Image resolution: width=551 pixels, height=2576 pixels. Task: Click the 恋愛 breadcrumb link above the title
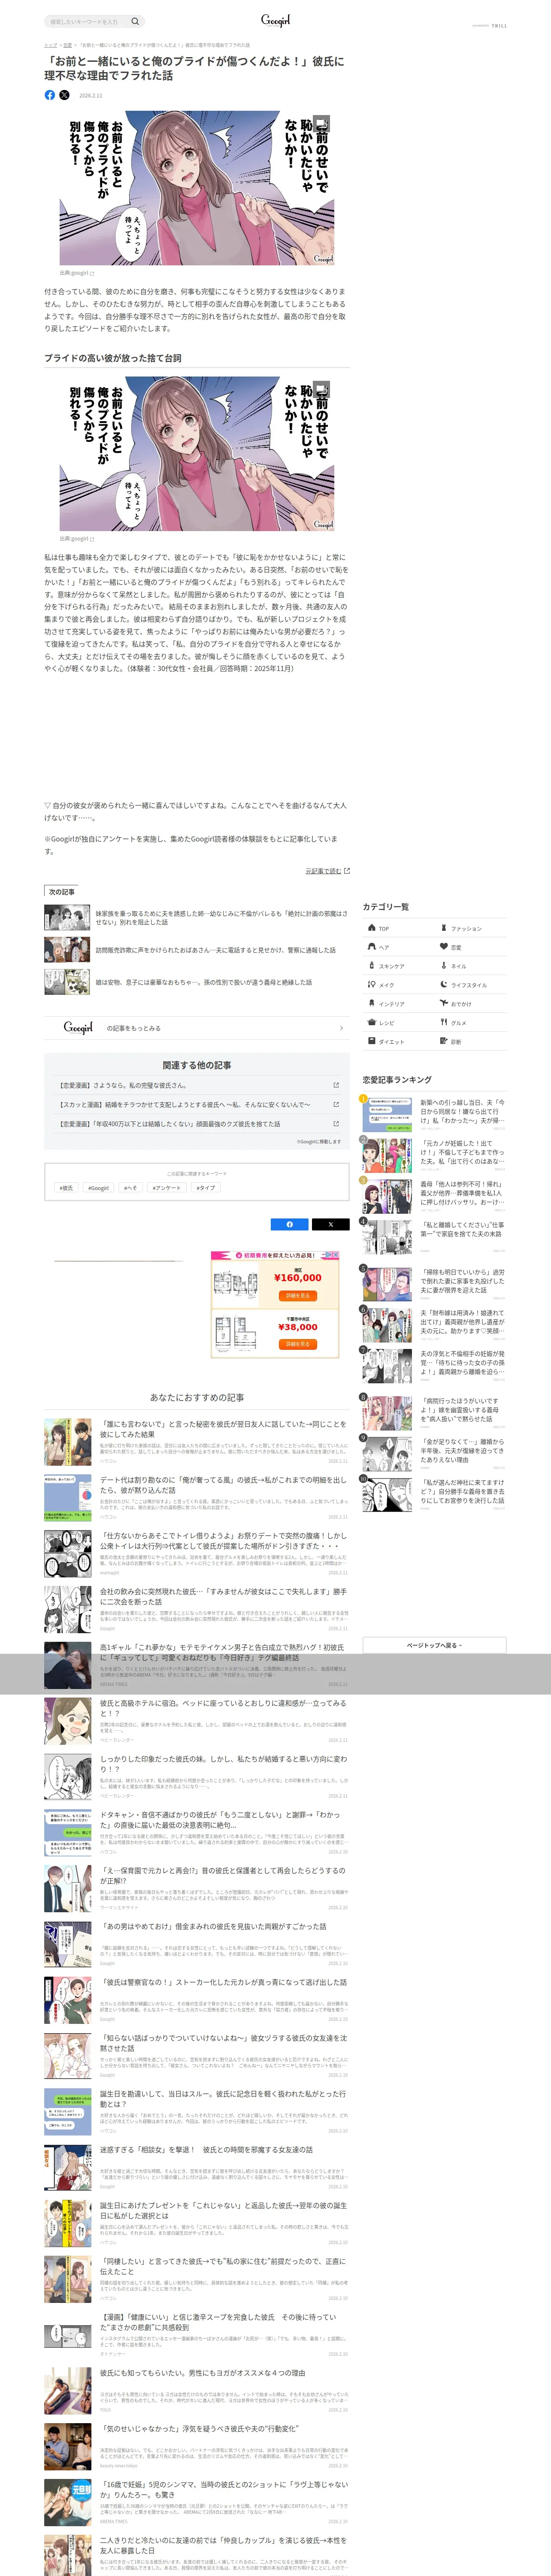point(67,45)
